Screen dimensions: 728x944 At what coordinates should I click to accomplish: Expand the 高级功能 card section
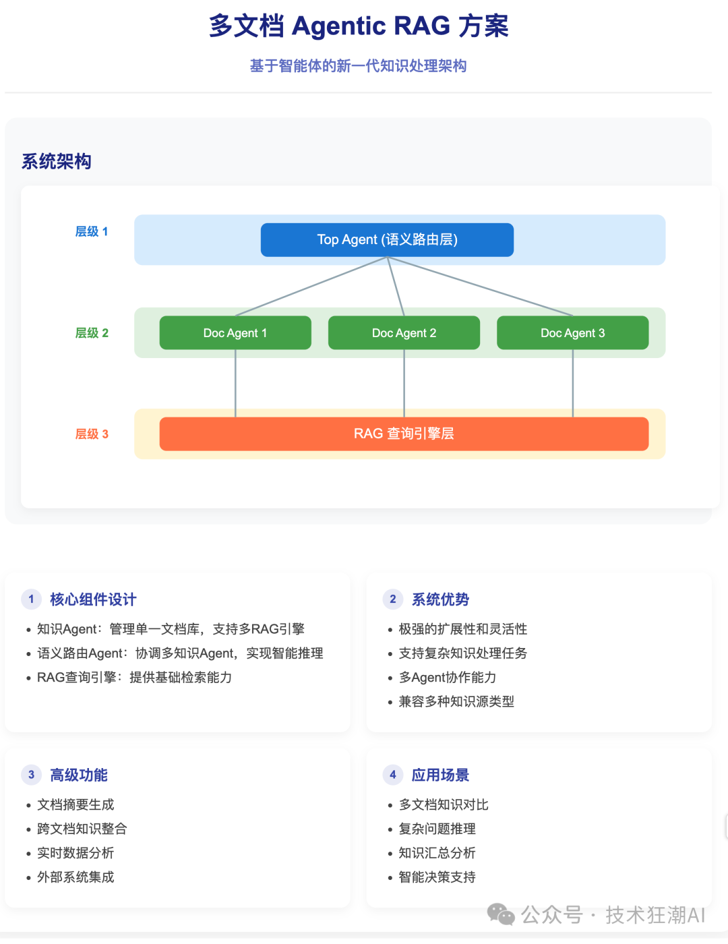pos(78,775)
